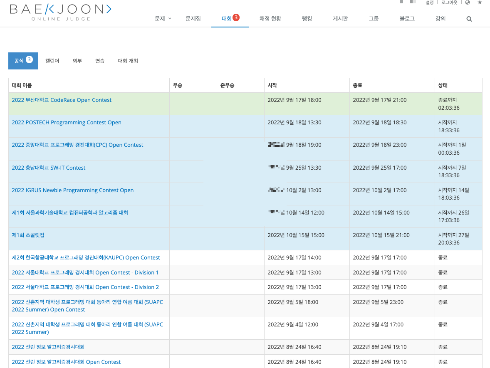The image size is (490, 368).
Task: Open 제1회 초콜릿컵 contest
Action: (x=28, y=235)
